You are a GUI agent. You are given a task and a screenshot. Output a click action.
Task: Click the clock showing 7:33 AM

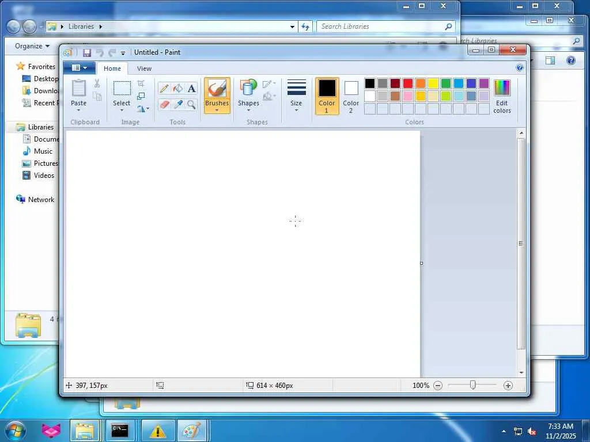coord(561,426)
